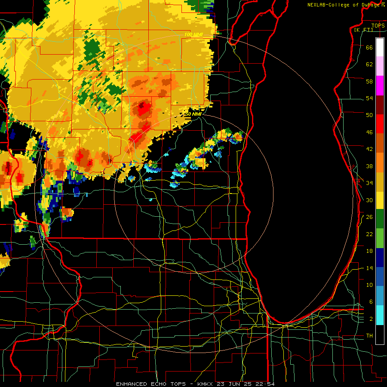
Task: Click the legend value "18"
Action: tap(369, 251)
